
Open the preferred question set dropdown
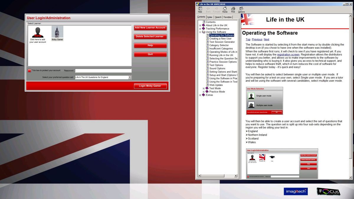point(130,77)
